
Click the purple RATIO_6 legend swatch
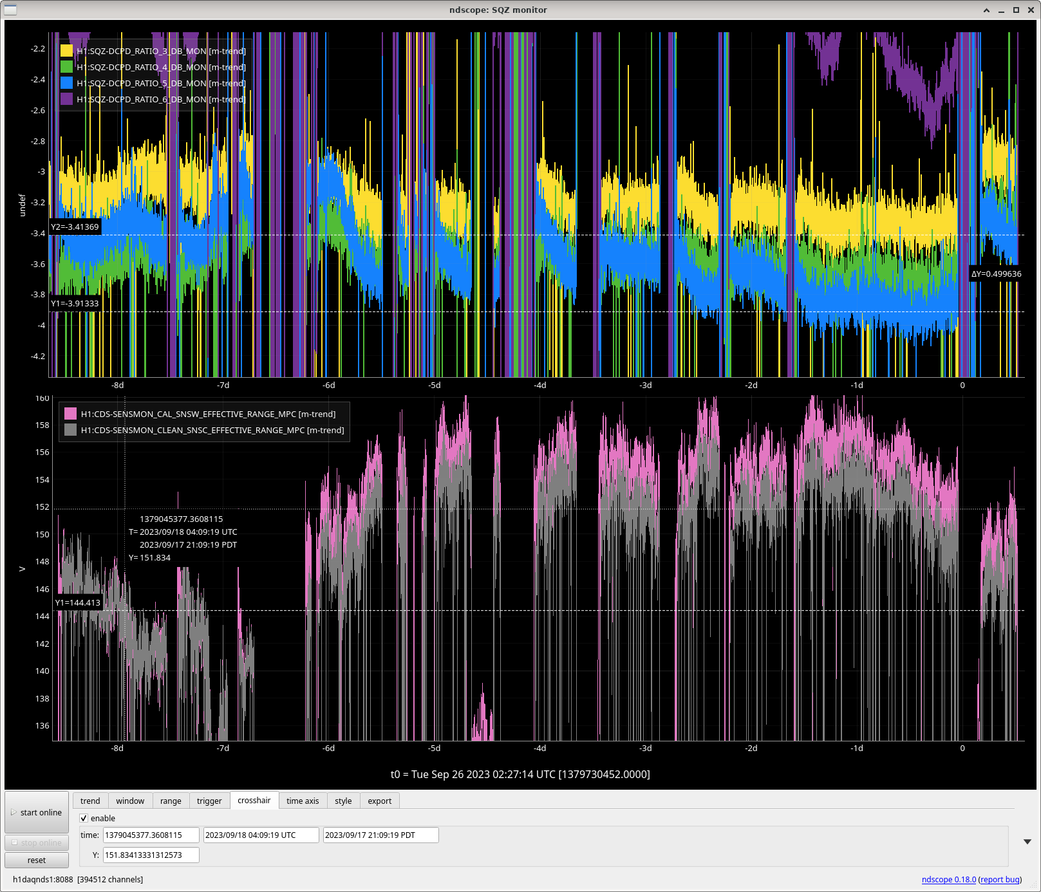[x=66, y=99]
